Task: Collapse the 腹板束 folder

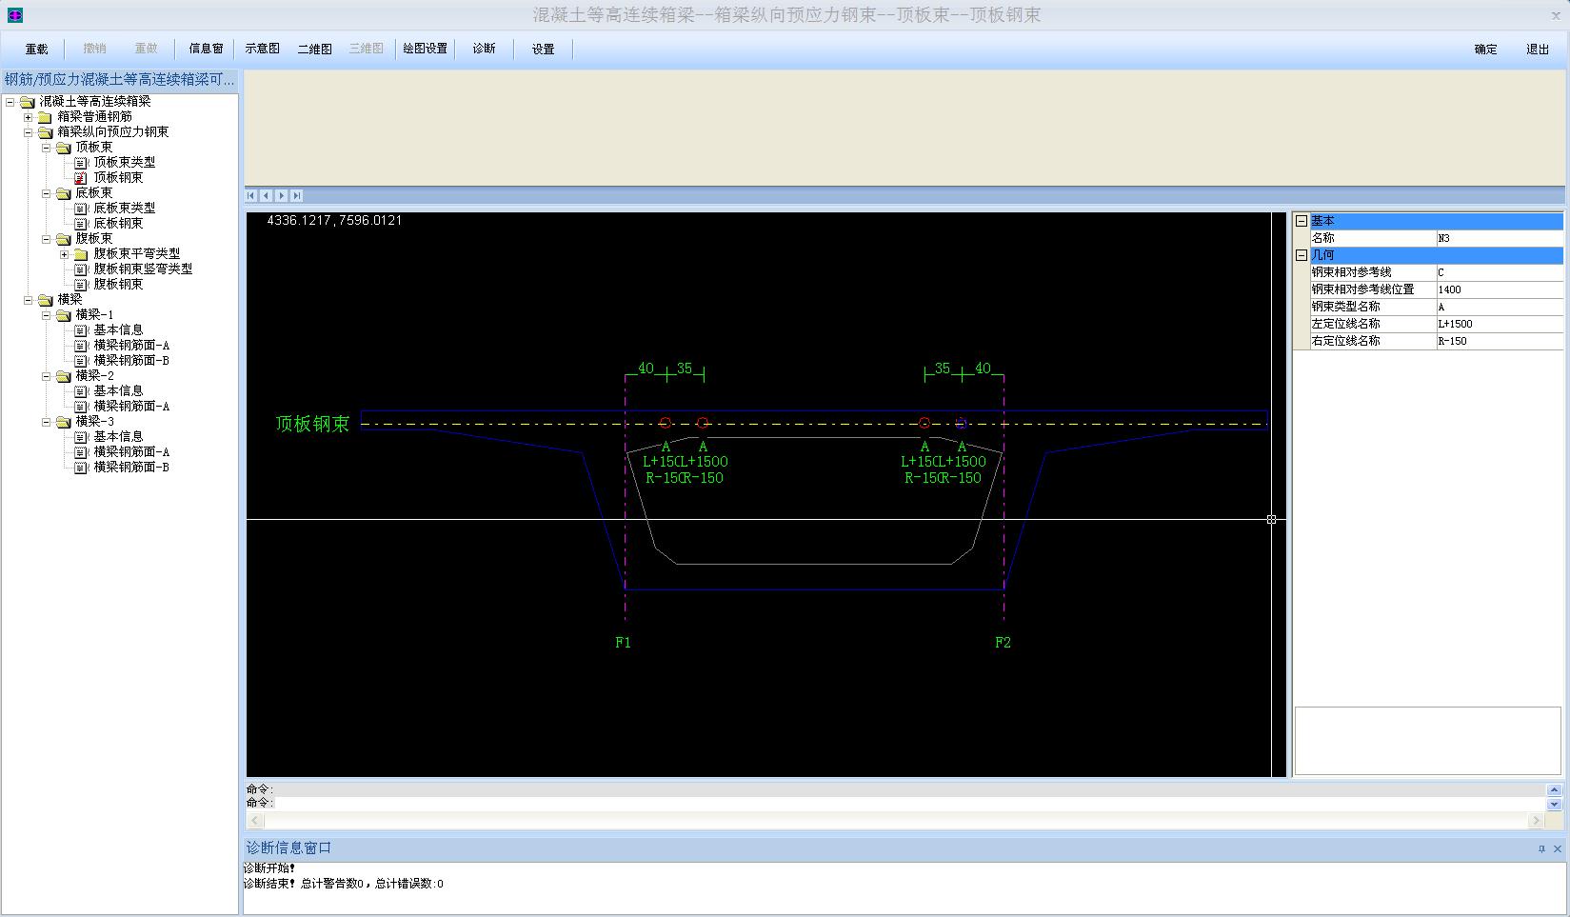Action: [x=46, y=239]
